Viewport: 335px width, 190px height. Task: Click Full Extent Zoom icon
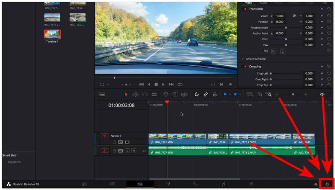click(x=250, y=94)
